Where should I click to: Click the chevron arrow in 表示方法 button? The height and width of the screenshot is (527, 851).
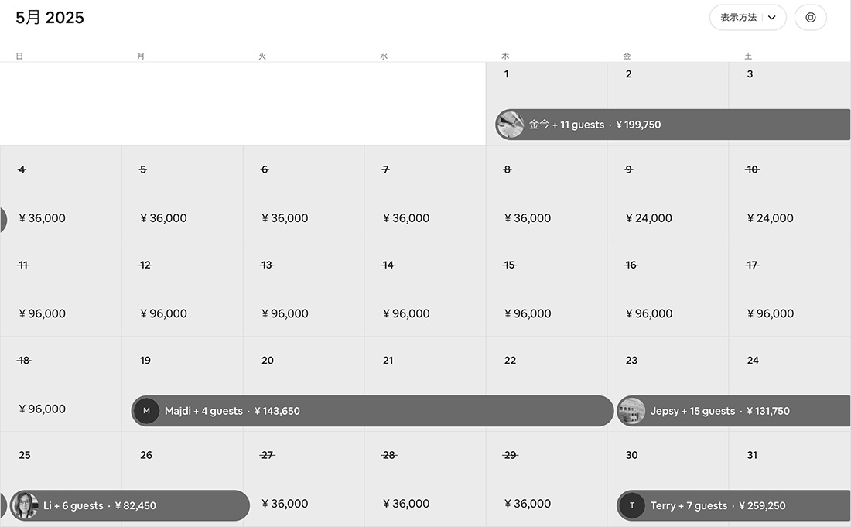pos(771,18)
